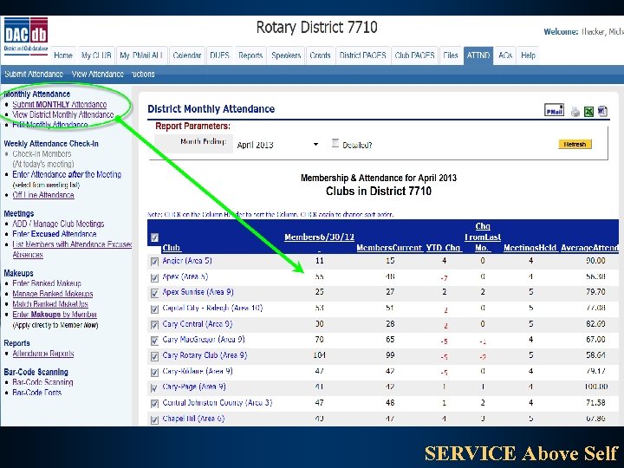Open the Cary Rotary Club (Area 9) link
Image resolution: width=624 pixels, height=468 pixels.
click(x=205, y=355)
